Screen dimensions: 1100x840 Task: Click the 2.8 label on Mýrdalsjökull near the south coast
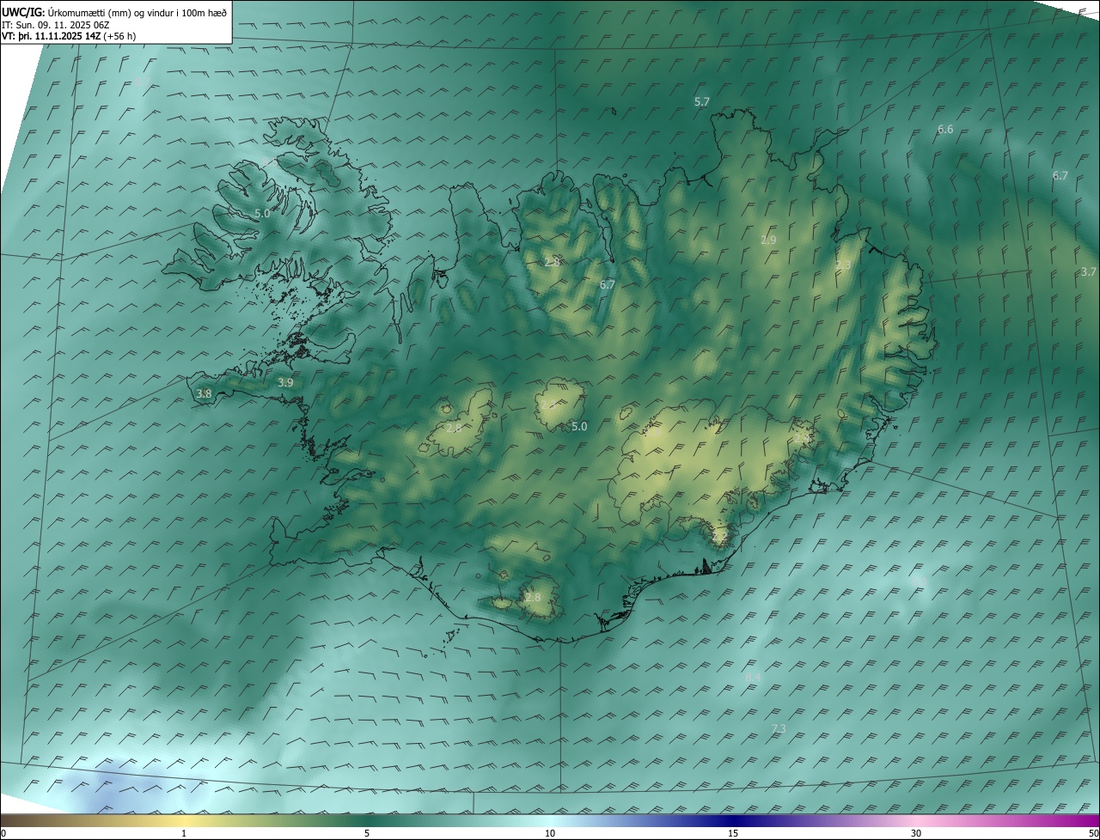(x=533, y=598)
